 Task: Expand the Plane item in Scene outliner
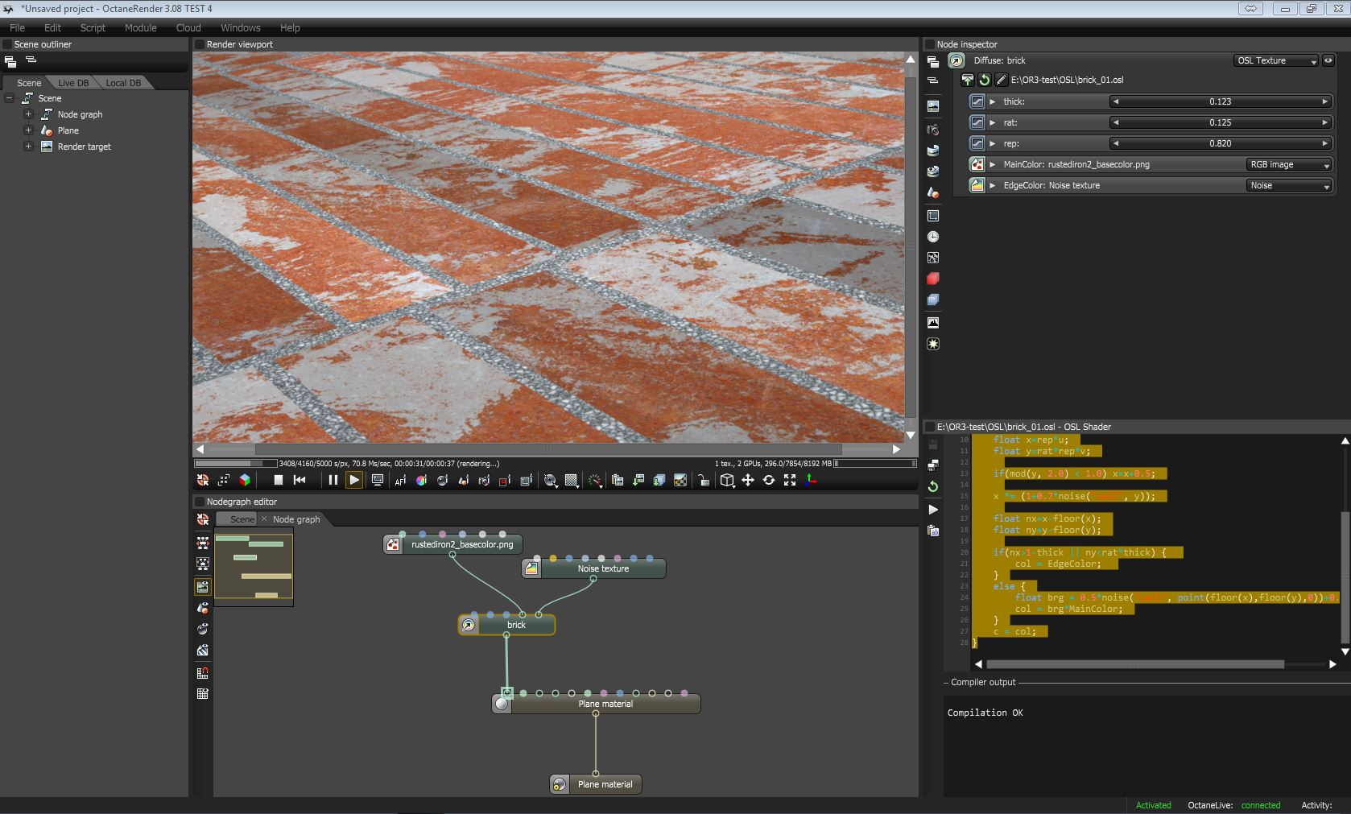[x=28, y=130]
